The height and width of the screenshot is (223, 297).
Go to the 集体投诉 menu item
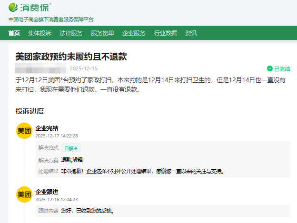40,33
